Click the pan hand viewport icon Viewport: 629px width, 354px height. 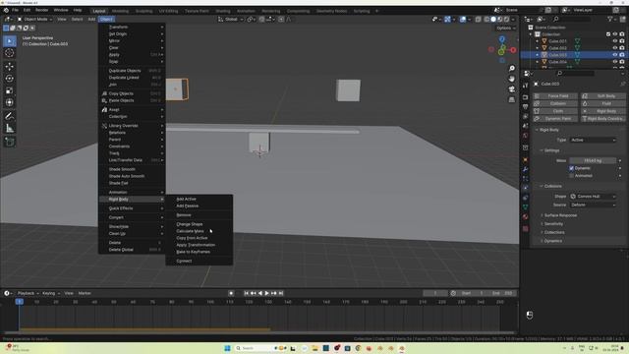(x=512, y=79)
